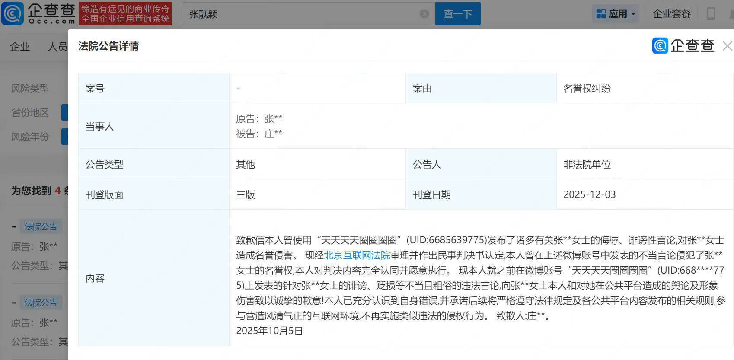Image resolution: width=734 pixels, height=360 pixels.
Task: Click the 案号 label cell
Action: click(x=154, y=88)
